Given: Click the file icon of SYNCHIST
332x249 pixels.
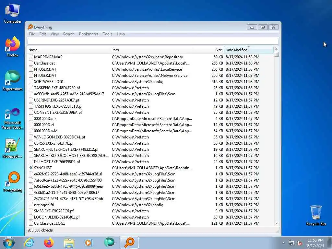Looking at the screenshot, I should coord(31,168).
